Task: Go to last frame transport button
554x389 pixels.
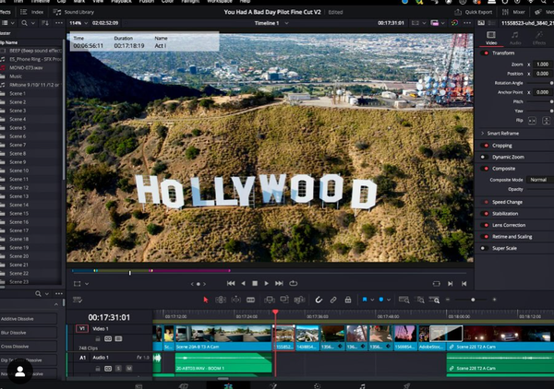Action: [x=279, y=283]
